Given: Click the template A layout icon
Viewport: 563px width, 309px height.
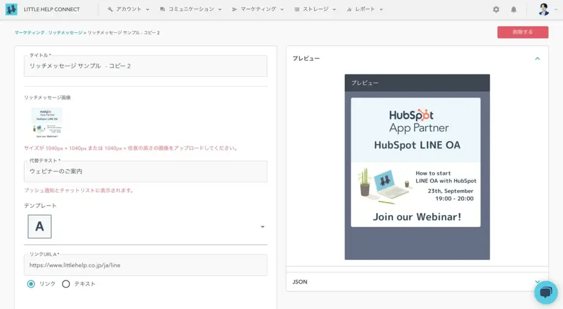Looking at the screenshot, I should click(40, 227).
